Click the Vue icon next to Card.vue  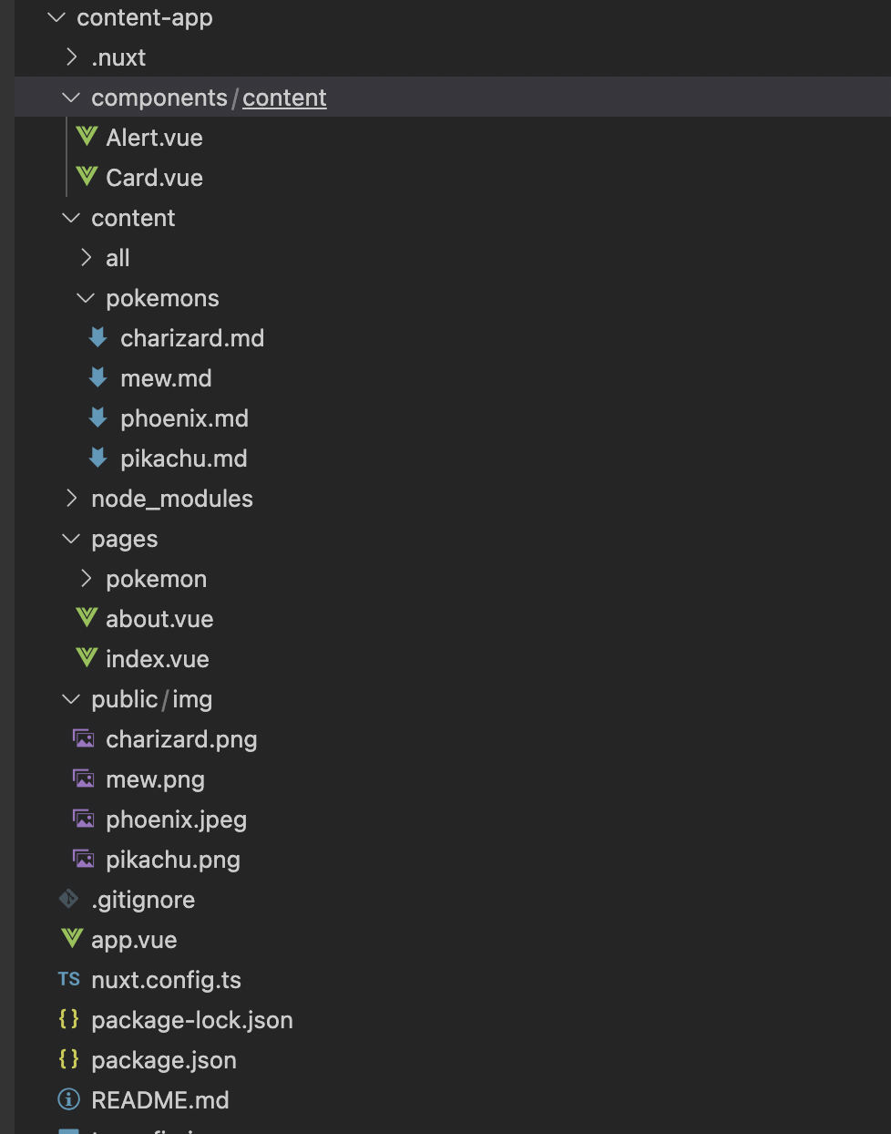coord(87,177)
